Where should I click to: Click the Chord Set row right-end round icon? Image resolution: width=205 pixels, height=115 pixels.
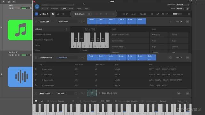[x=187, y=22]
